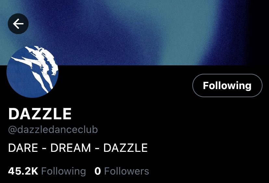
Task: View the blue gradient header banner
Action: [x=134, y=33]
